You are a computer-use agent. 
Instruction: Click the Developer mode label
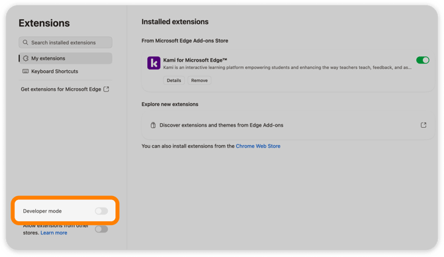point(42,211)
